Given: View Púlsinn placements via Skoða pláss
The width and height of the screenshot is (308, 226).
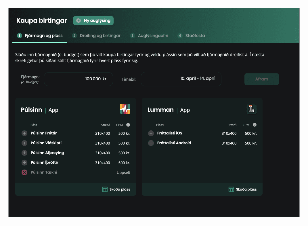Looking at the screenshot, I should (x=116, y=189).
